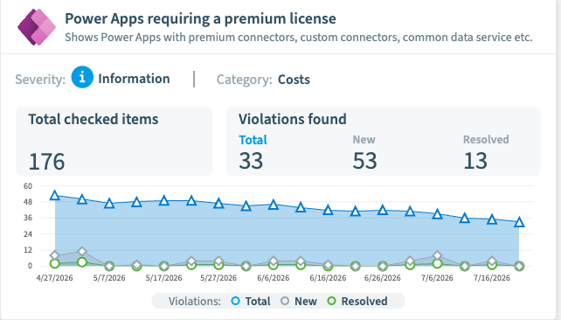Click the Resolved circle marker at 4/27/2026
The image size is (561, 320).
(x=55, y=264)
